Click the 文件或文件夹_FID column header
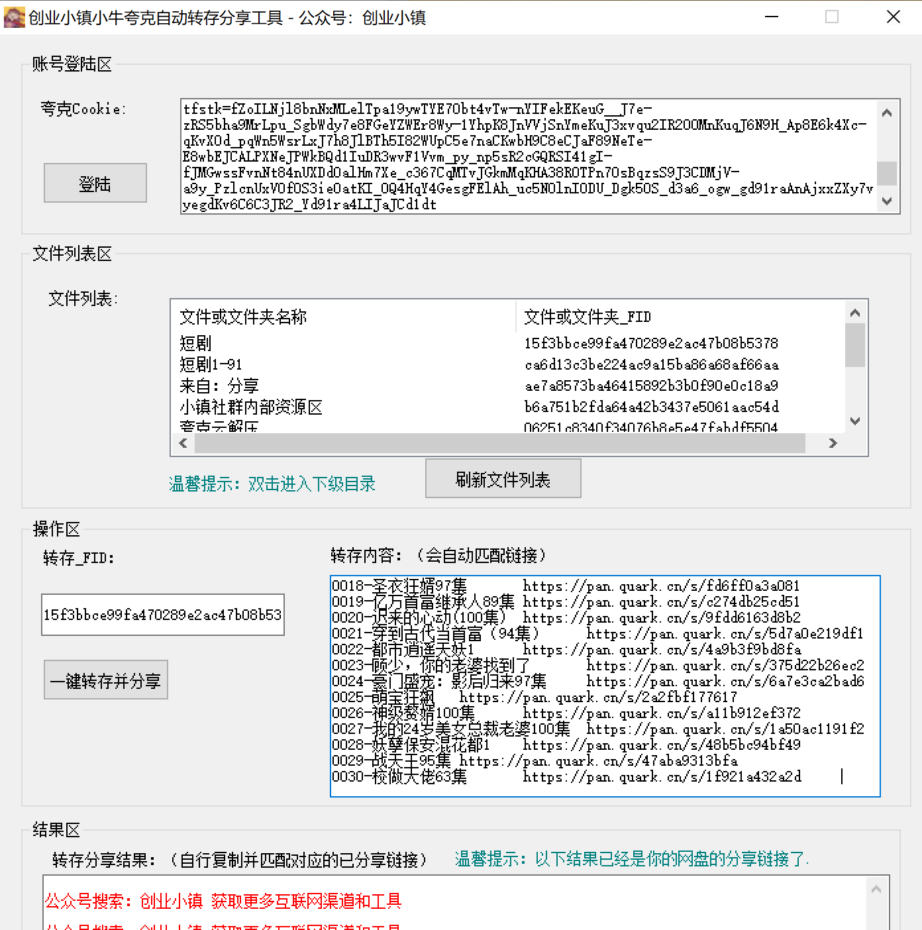 [680, 317]
